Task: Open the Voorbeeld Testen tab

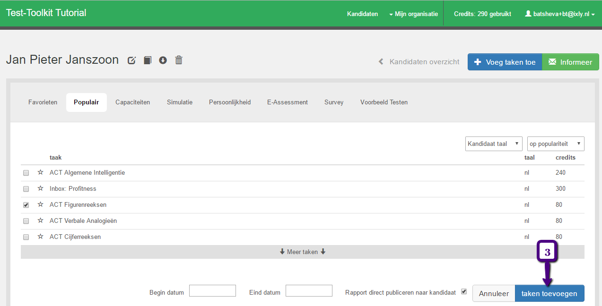Action: tap(384, 102)
